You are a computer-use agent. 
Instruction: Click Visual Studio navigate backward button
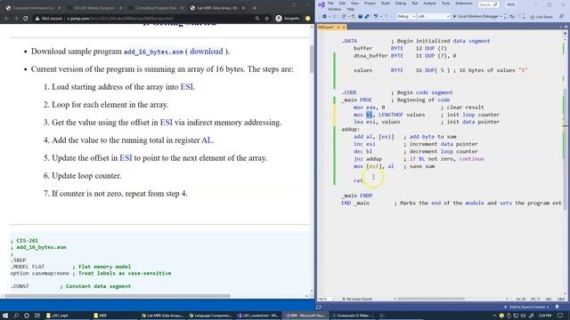pyautogui.click(x=324, y=17)
